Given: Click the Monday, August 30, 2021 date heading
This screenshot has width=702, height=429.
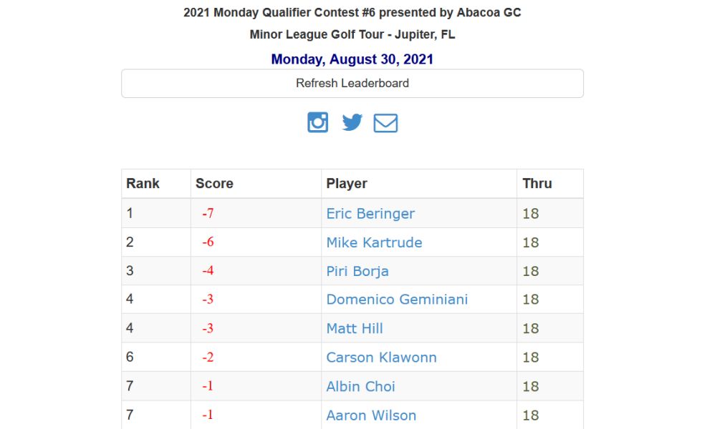Looking at the screenshot, I should (352, 59).
